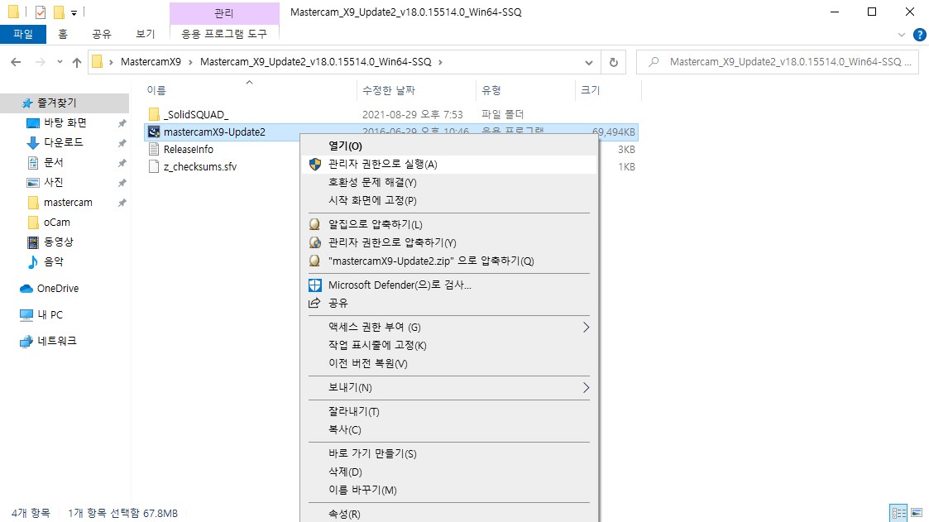Viewport: 929px width, 522px height.
Task: Click the z_checksums.sfv file icon
Action: pos(154,166)
